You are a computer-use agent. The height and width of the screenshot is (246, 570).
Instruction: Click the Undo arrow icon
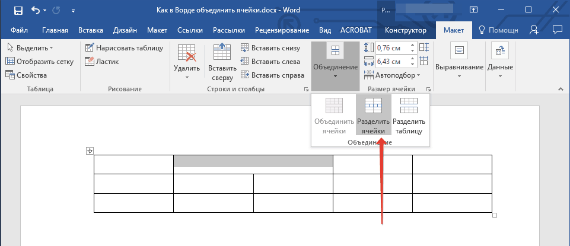[x=35, y=11]
